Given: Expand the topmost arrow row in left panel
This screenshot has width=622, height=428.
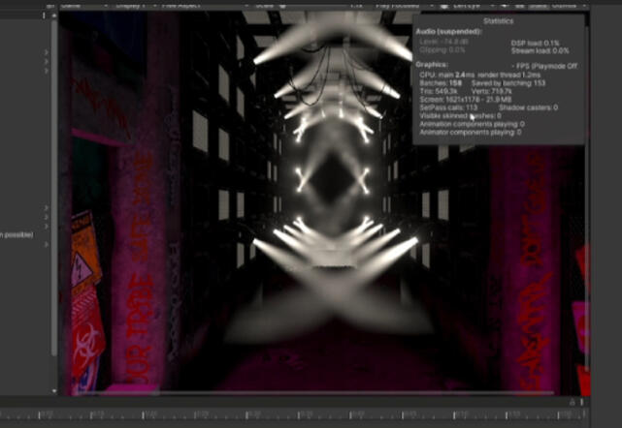Looking at the screenshot, I should [47, 52].
